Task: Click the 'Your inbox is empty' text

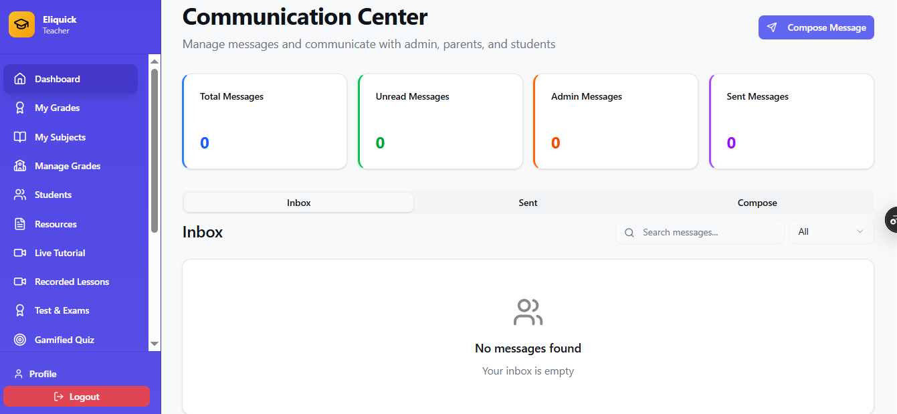Action: (x=528, y=371)
